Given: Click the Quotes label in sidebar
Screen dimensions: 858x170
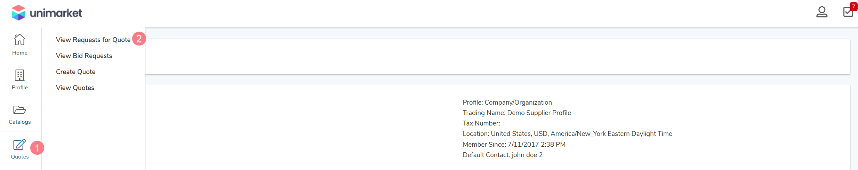Looking at the screenshot, I should tap(20, 157).
